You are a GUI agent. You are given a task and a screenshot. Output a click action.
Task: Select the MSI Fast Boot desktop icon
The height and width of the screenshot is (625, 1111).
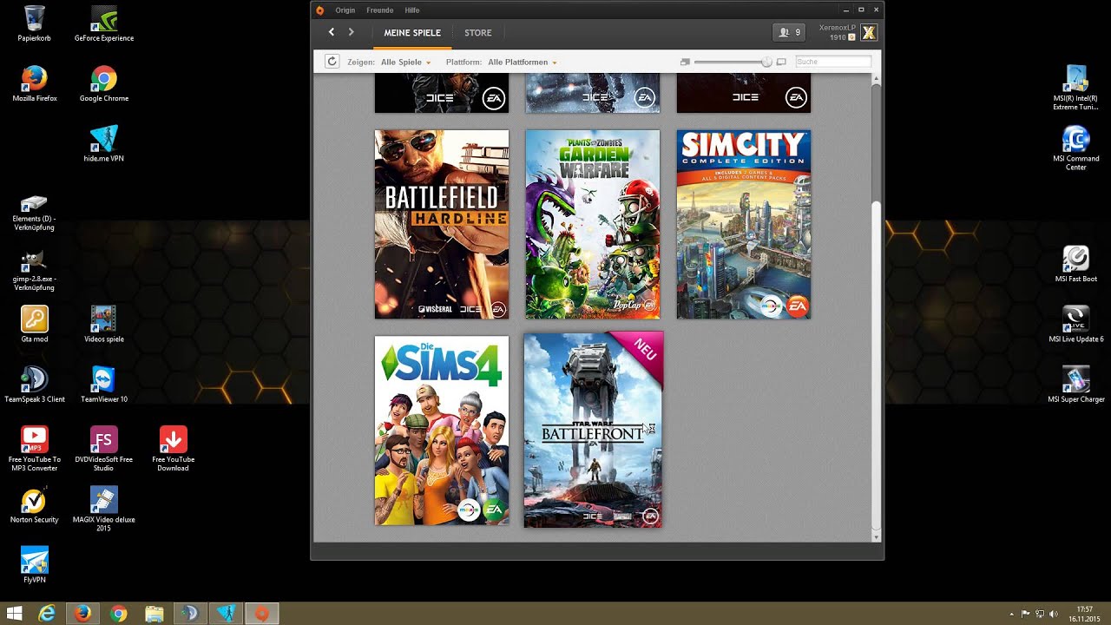point(1076,264)
